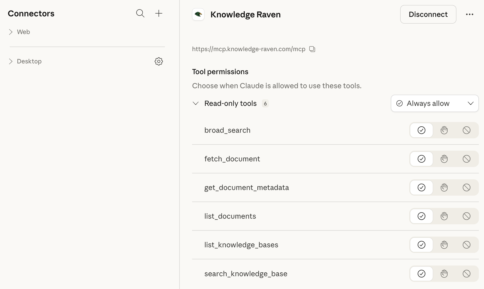
Task: Copy the MCP server URL
Action: tap(312, 49)
